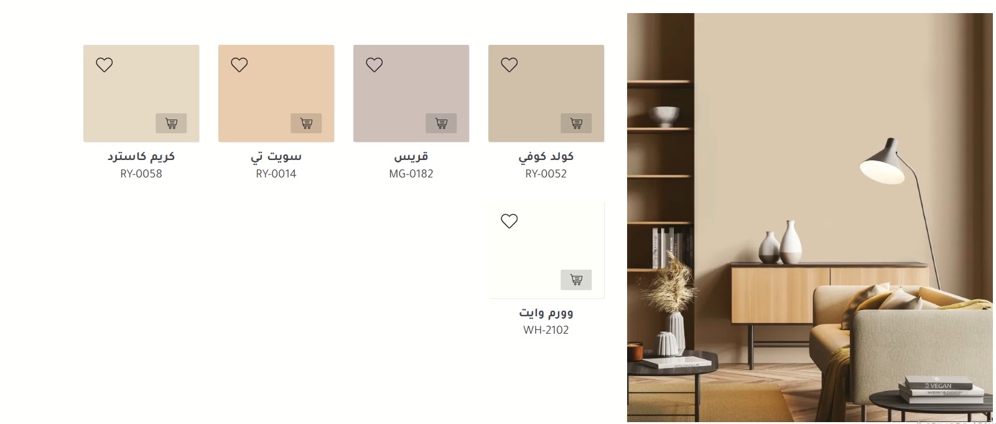Click the WH-2102 code label
This screenshot has height=424, width=996.
coord(546,330)
